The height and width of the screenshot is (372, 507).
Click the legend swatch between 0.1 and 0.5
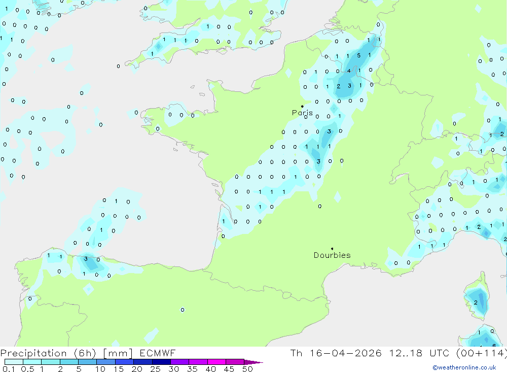click(14, 362)
